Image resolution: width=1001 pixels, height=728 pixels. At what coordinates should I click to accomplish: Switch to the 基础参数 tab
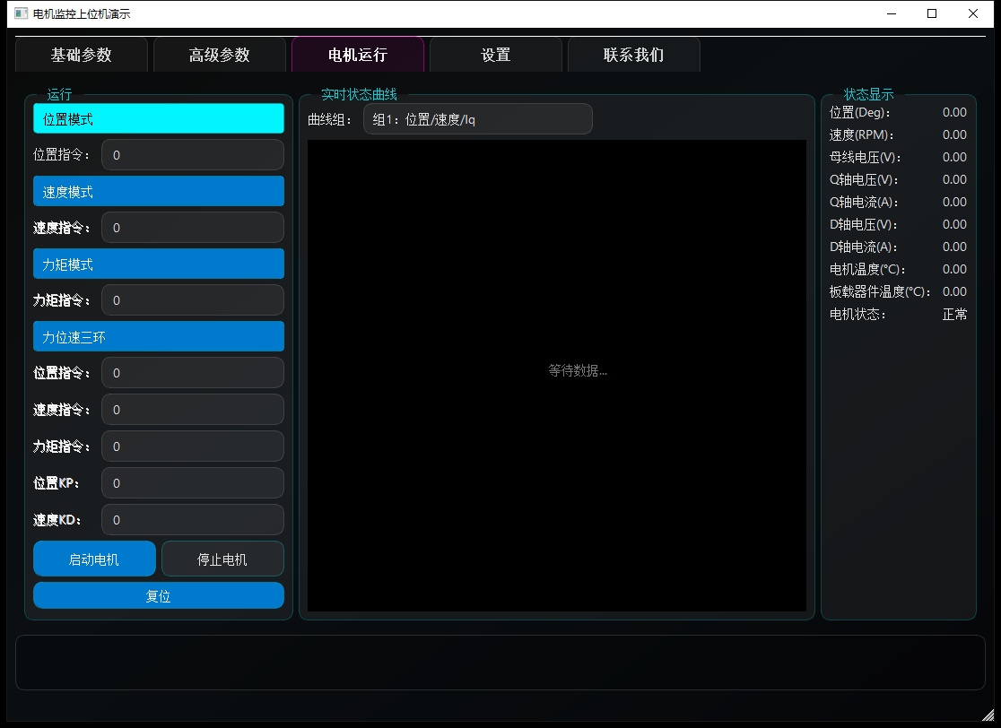[x=81, y=55]
